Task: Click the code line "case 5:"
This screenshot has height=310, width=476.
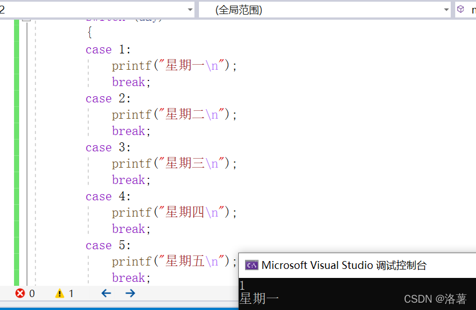Action: 108,245
